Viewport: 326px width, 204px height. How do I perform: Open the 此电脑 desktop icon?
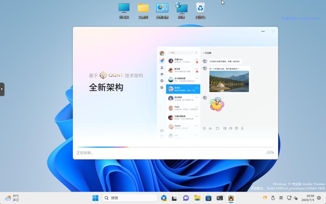click(x=124, y=11)
